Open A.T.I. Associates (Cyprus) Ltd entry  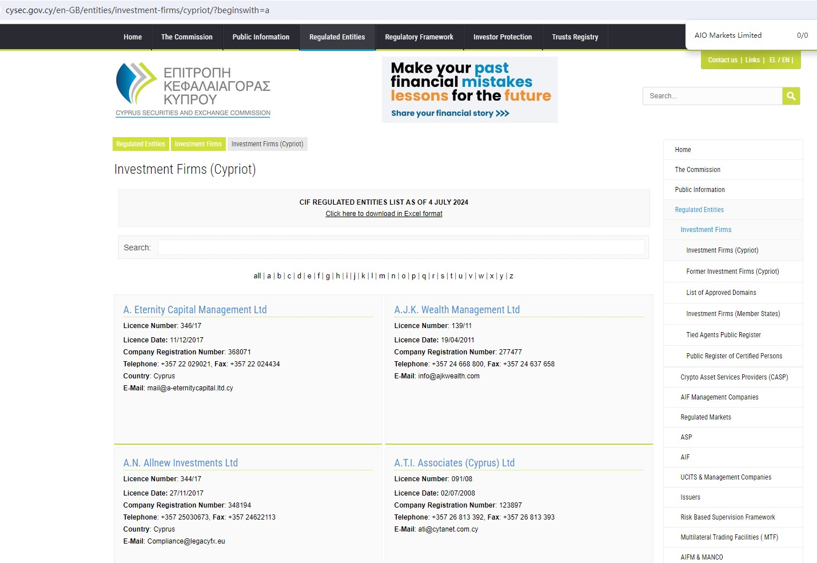(455, 463)
